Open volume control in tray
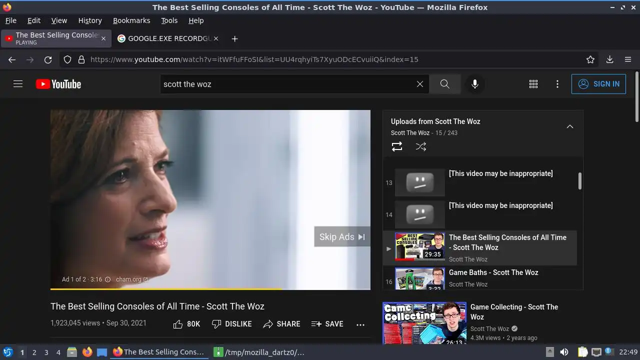 click(x=564, y=352)
